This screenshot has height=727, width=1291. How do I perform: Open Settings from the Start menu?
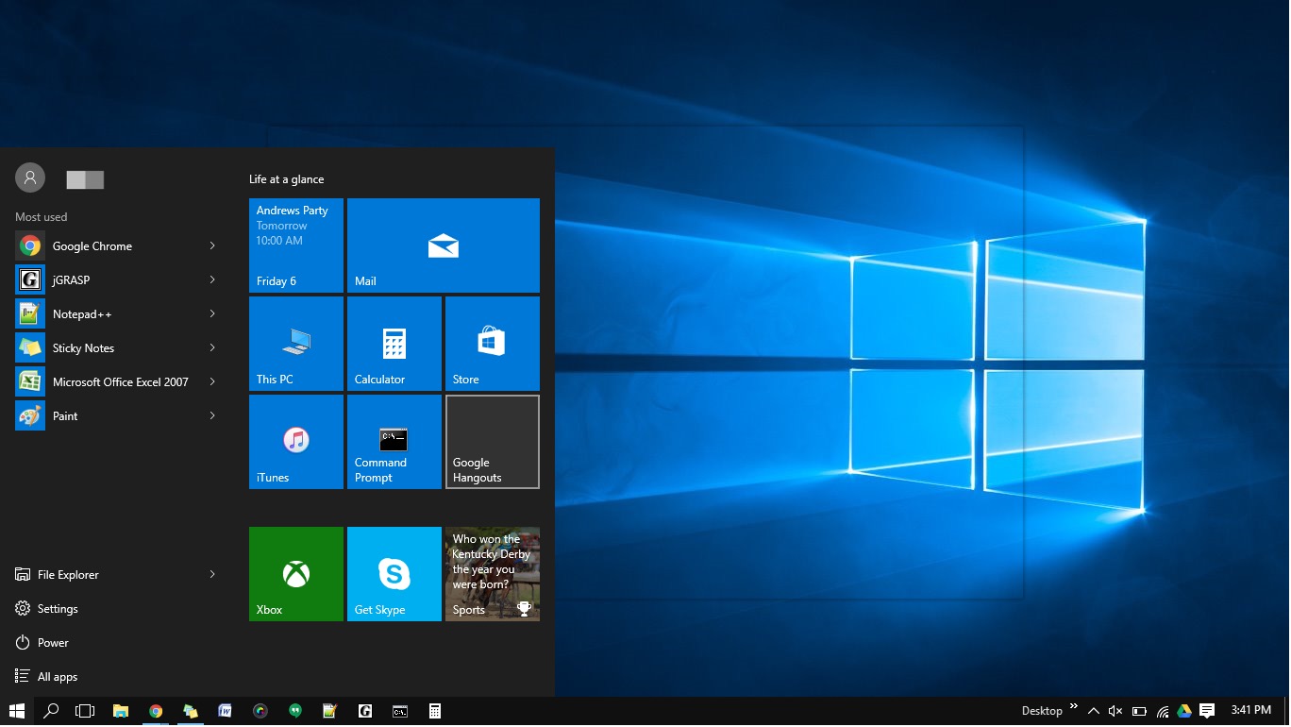pos(58,609)
